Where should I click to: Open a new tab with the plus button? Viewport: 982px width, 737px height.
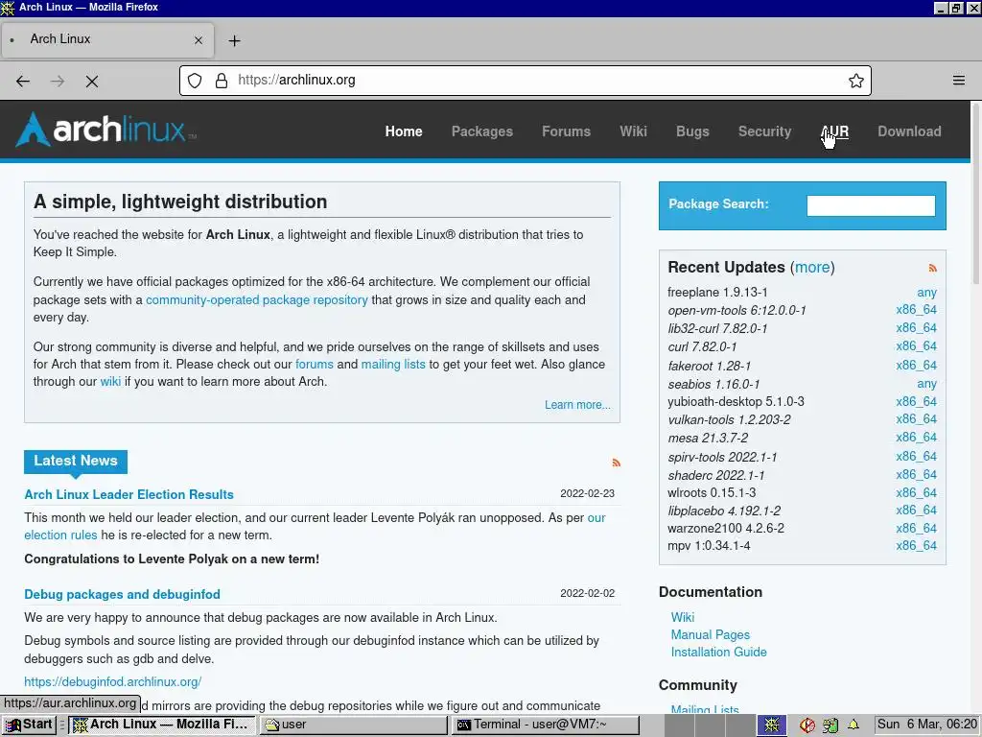(x=234, y=40)
